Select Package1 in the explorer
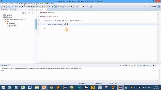The image size is (161, 90). coord(12,24)
